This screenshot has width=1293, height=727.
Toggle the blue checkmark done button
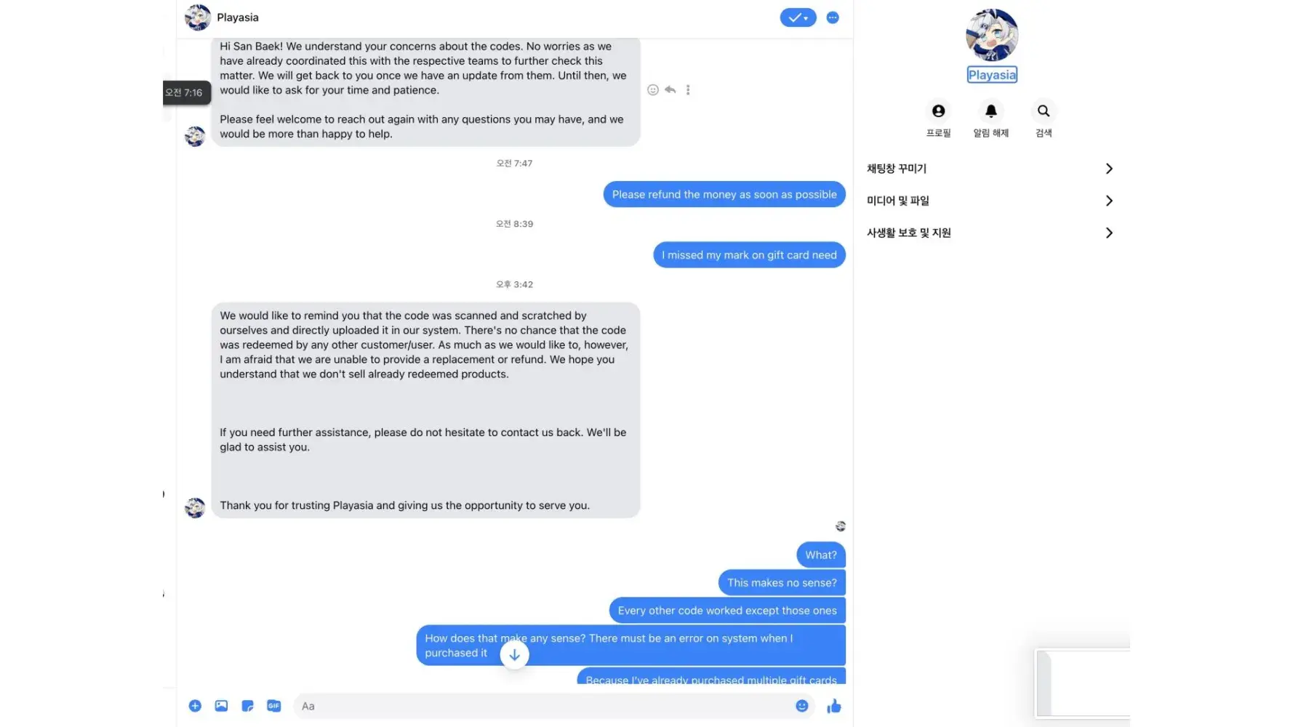798,17
